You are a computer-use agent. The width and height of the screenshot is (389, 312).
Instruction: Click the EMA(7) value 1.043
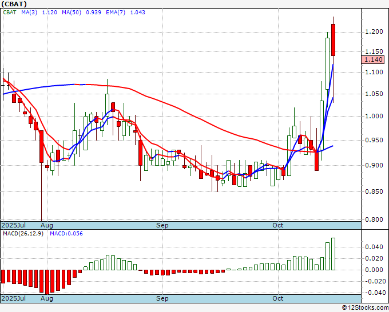pos(138,13)
